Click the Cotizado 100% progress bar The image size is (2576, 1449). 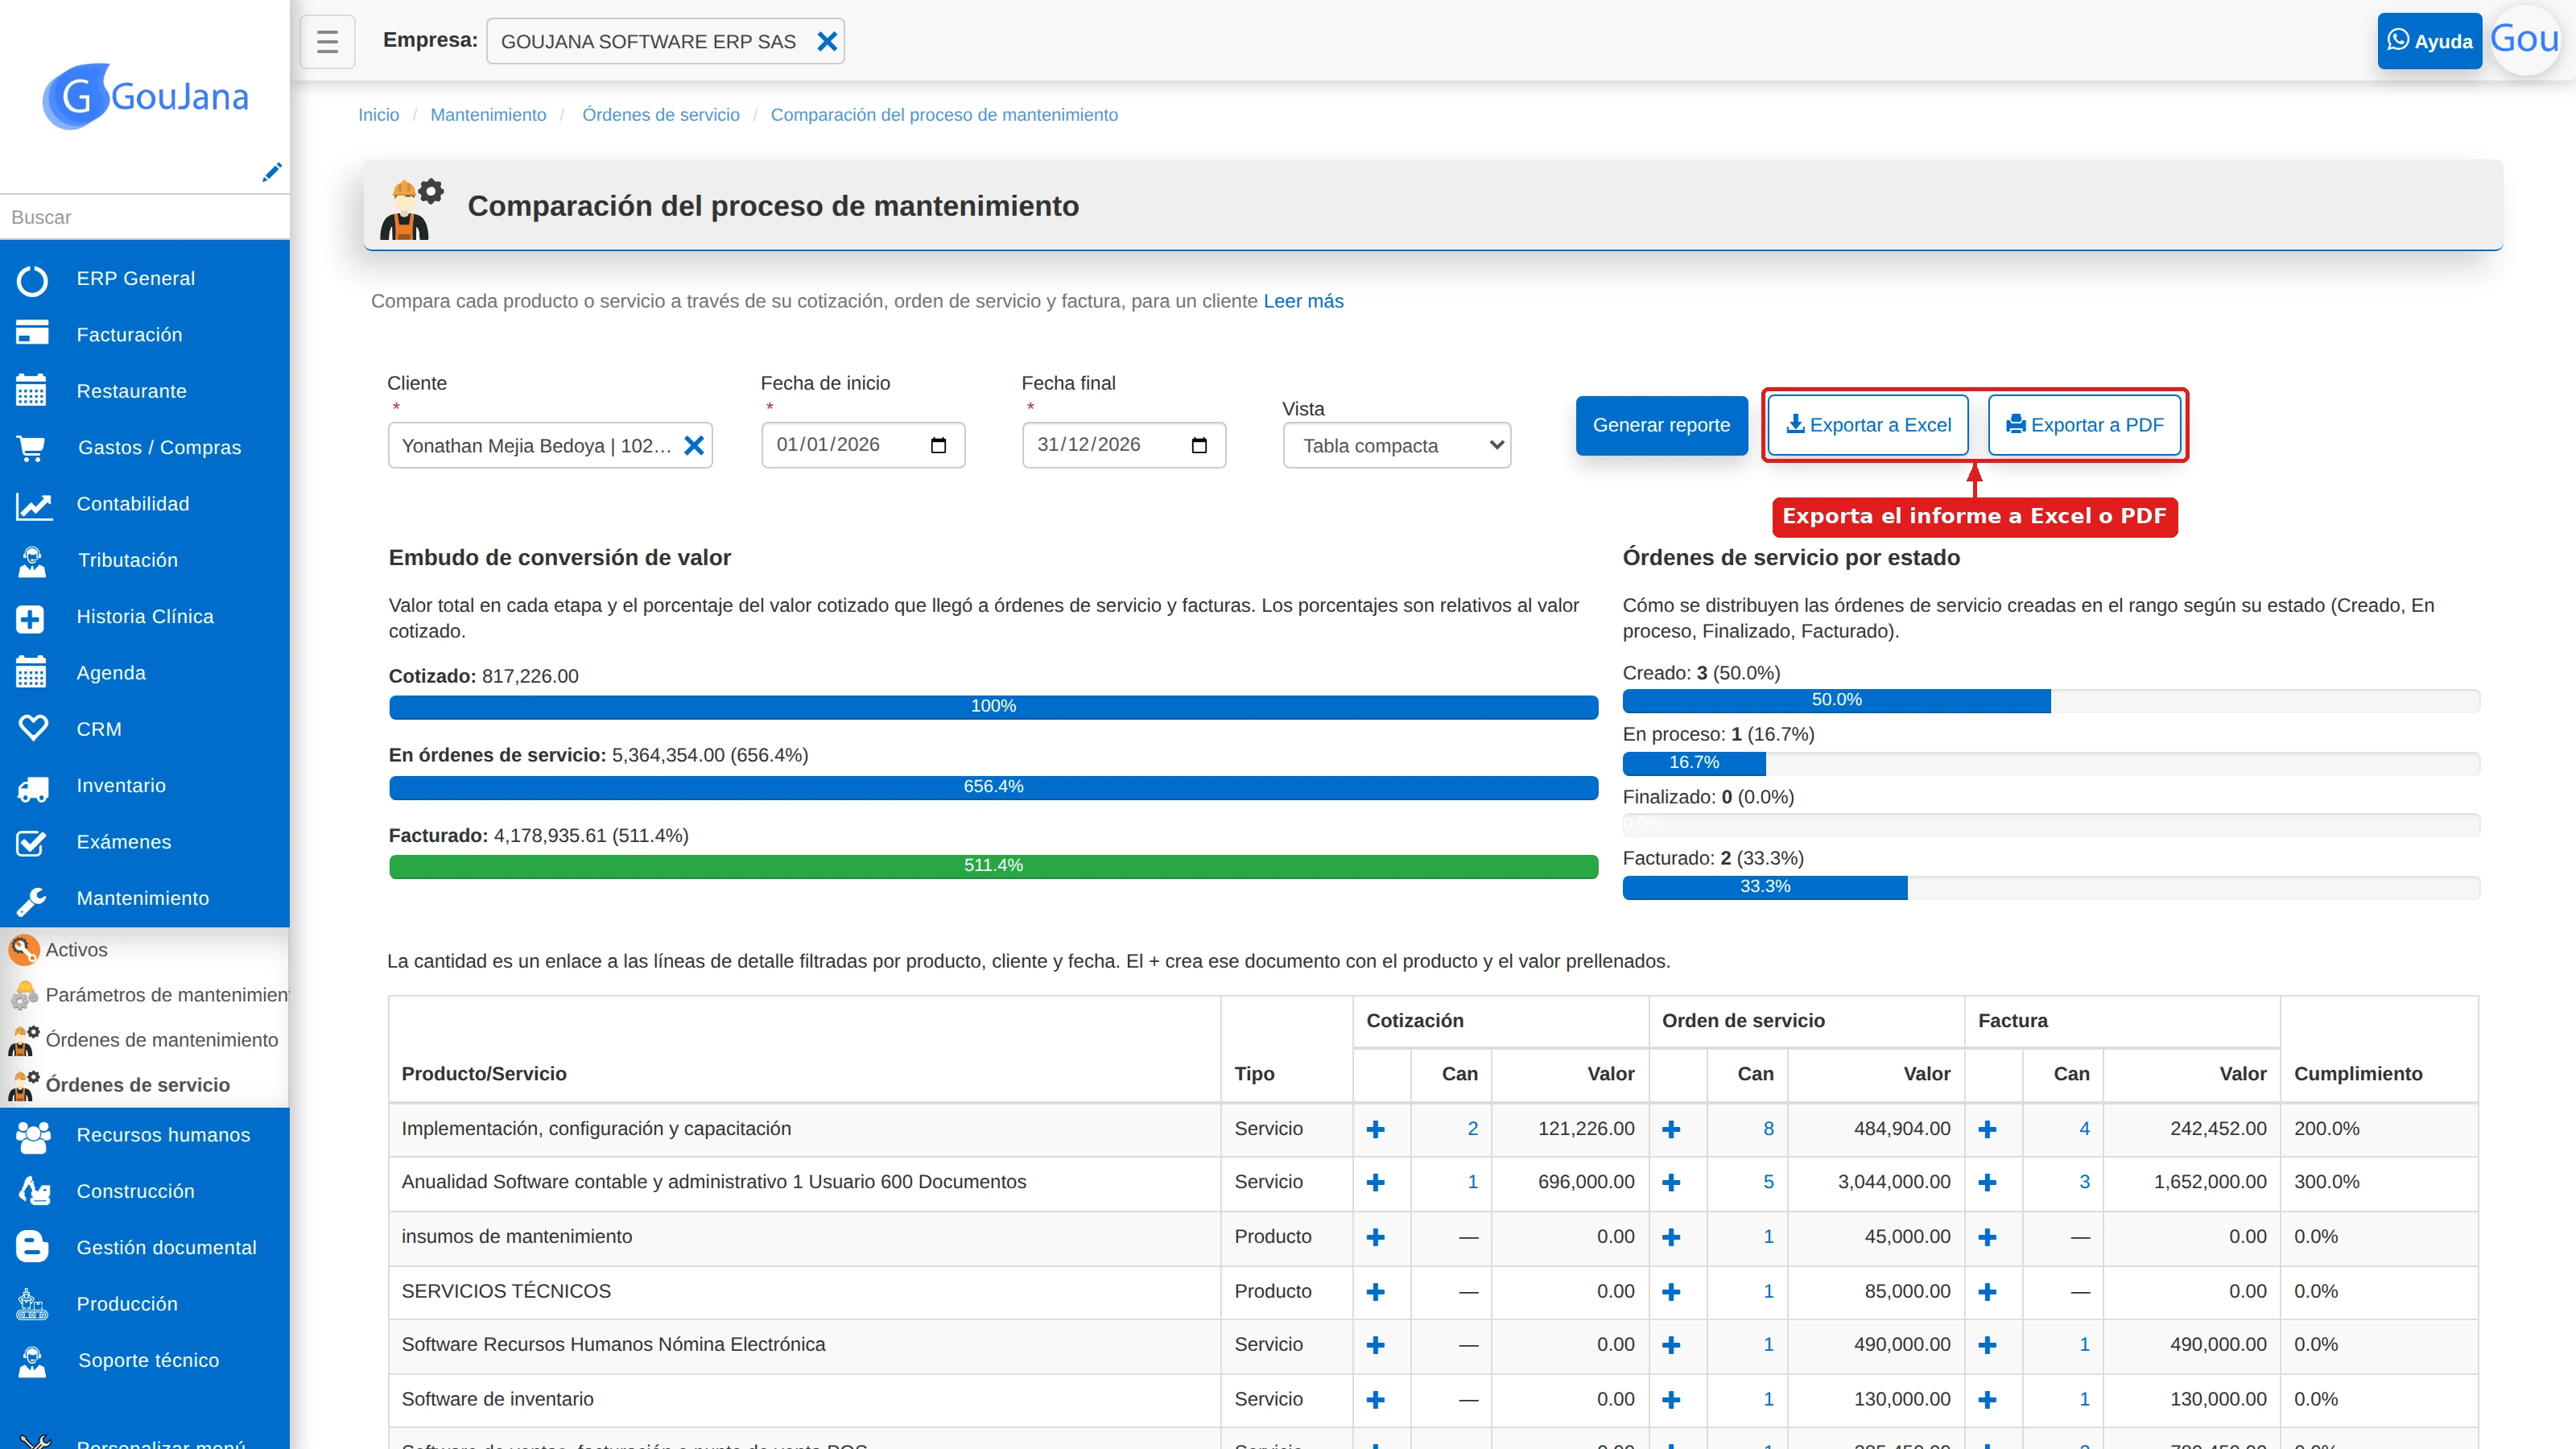click(x=993, y=707)
